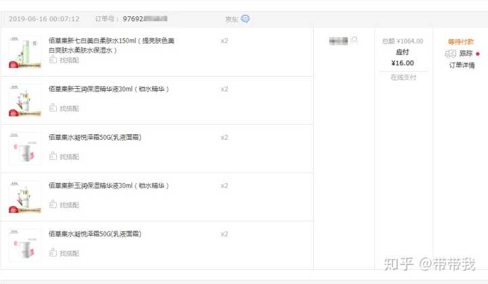Open thumbnail of 新七白美白柔肤水150ml
Image resolution: width=488 pixels, height=284 pixels.
pyautogui.click(x=25, y=52)
